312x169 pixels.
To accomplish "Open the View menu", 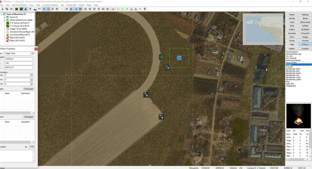I will coord(7,5).
